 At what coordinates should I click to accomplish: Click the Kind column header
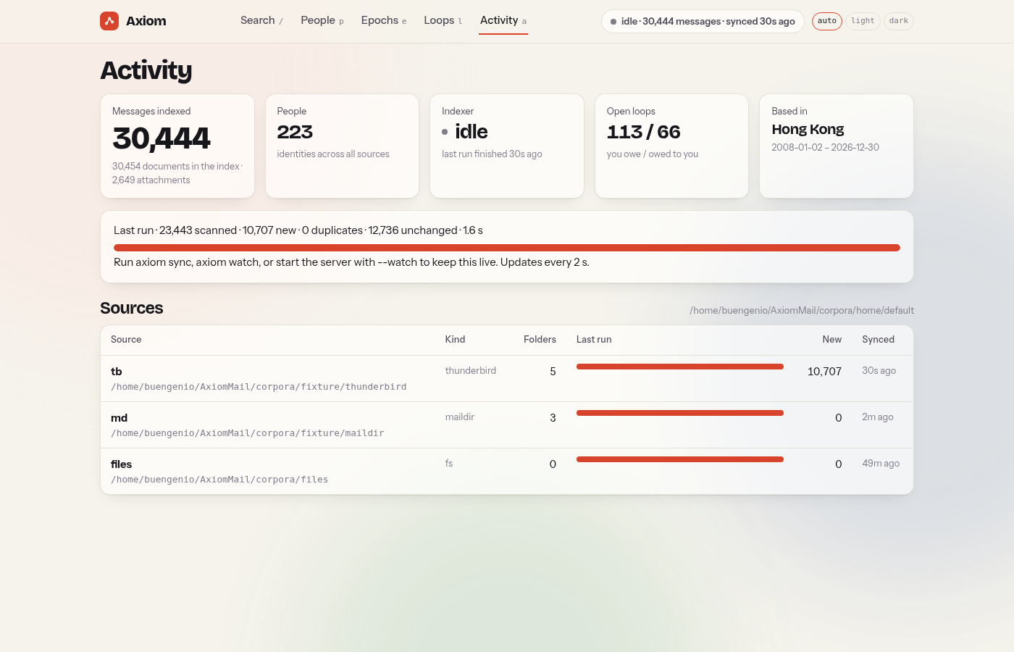(x=455, y=339)
